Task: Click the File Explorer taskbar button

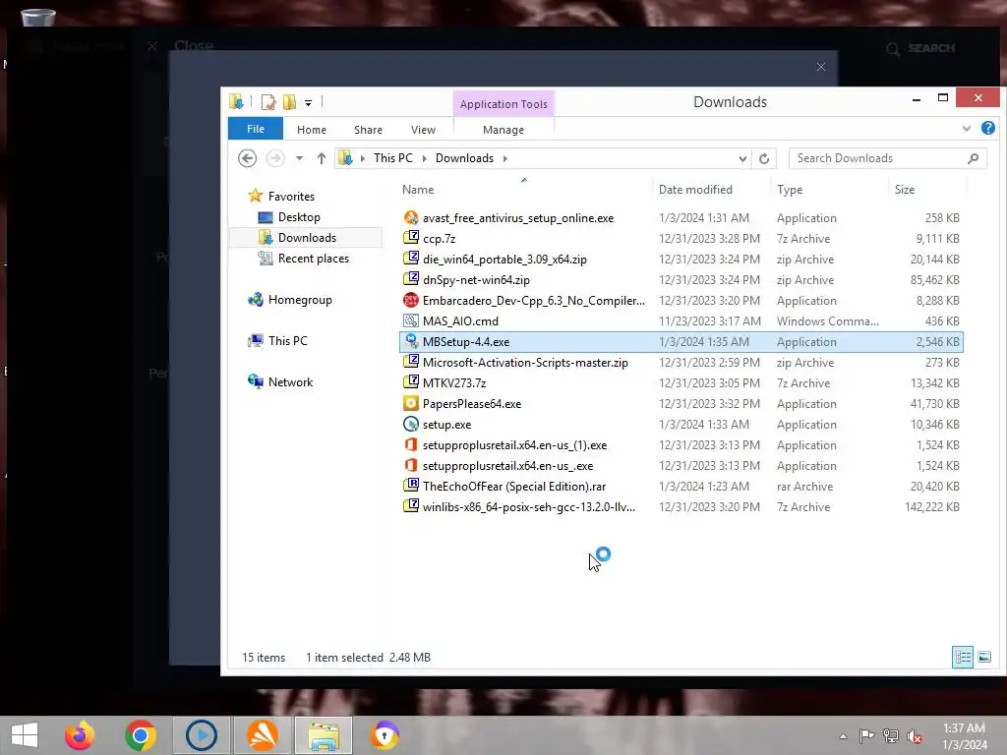Action: [323, 735]
